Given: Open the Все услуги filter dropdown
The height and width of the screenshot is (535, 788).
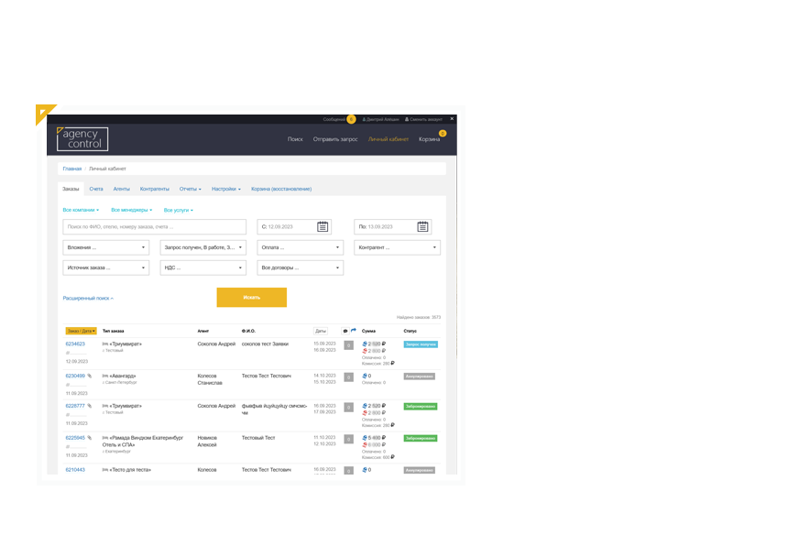Looking at the screenshot, I should point(179,210).
